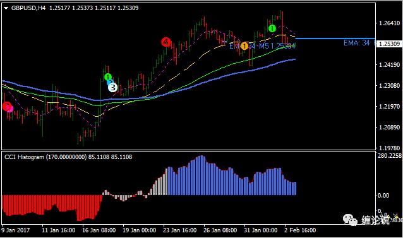Click the WeChat logo in the watermark
Image resolution: width=403 pixels, height=238 pixels.
[350, 220]
